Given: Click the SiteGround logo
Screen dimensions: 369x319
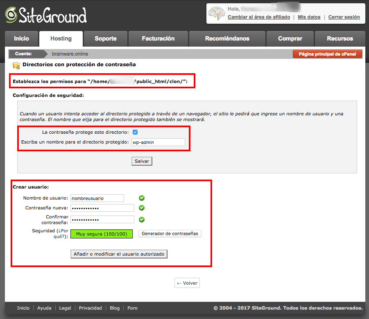Looking at the screenshot, I should click(46, 15).
